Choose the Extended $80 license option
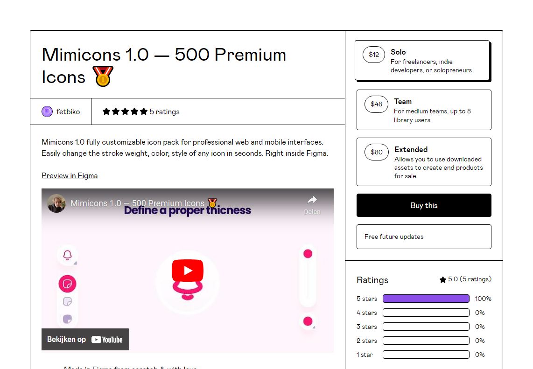 tap(424, 162)
